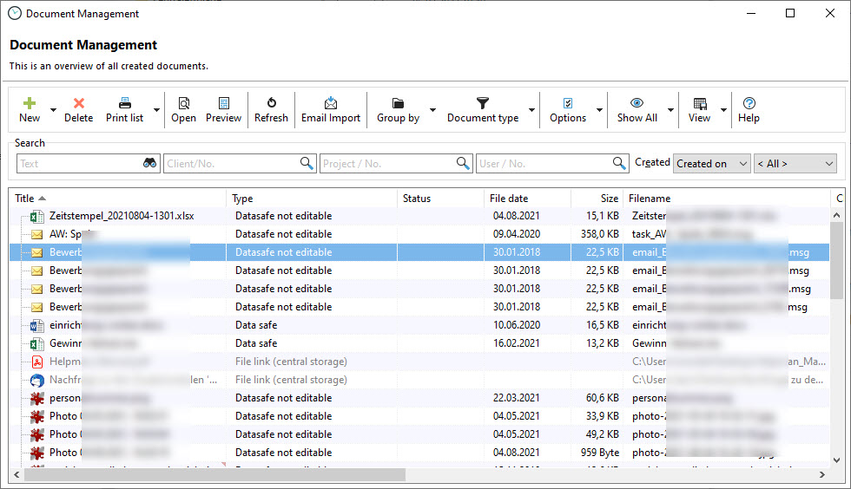Click the 358,0 KB size cell
This screenshot has height=489, width=851.
point(600,234)
